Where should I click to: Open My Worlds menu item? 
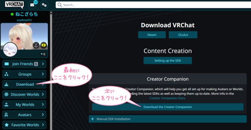[24, 105]
